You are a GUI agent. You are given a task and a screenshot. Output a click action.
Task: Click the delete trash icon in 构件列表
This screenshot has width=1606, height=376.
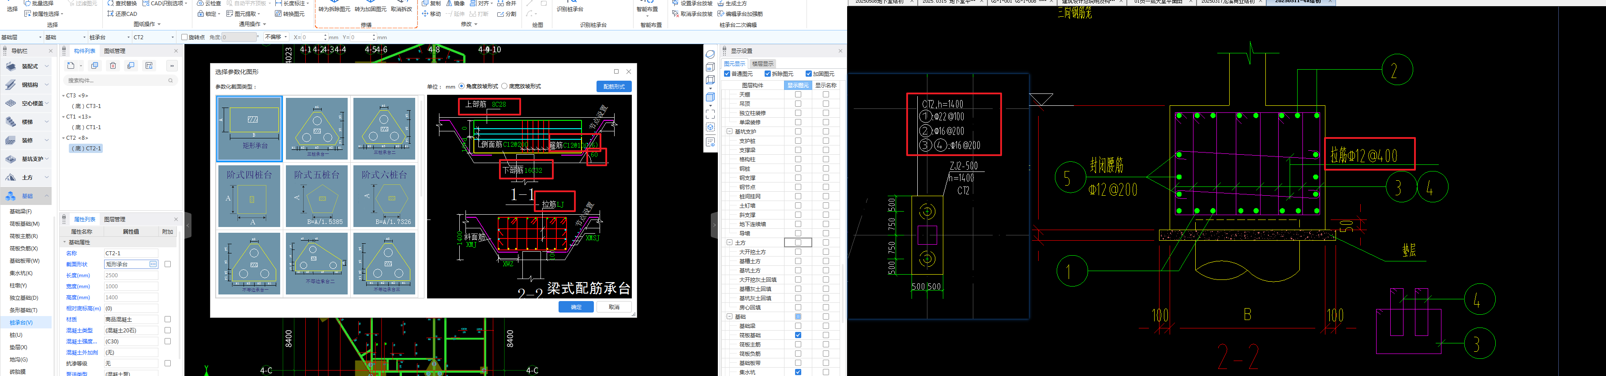[113, 65]
